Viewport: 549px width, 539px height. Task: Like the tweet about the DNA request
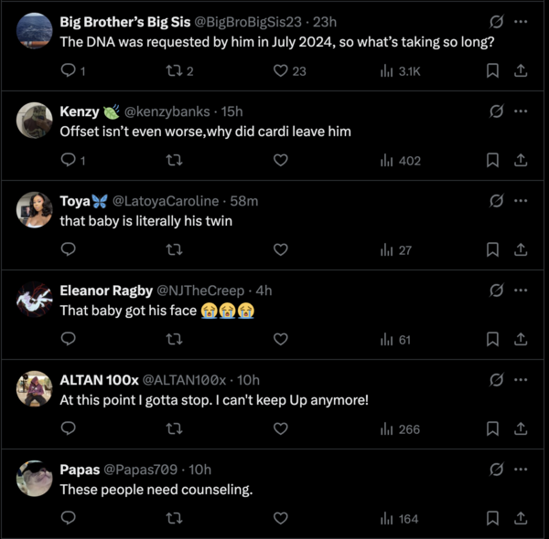point(281,70)
